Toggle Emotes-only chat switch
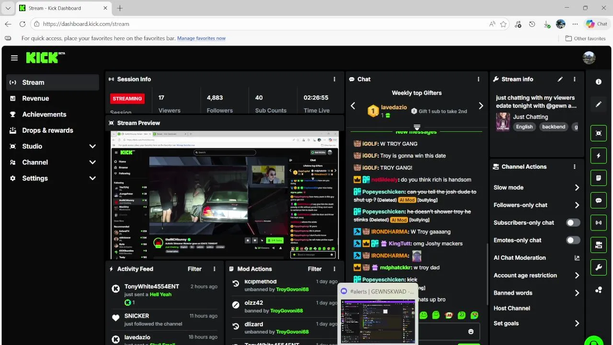 (573, 240)
